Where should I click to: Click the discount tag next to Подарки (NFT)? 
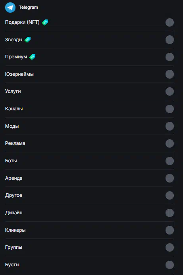pos(45,22)
